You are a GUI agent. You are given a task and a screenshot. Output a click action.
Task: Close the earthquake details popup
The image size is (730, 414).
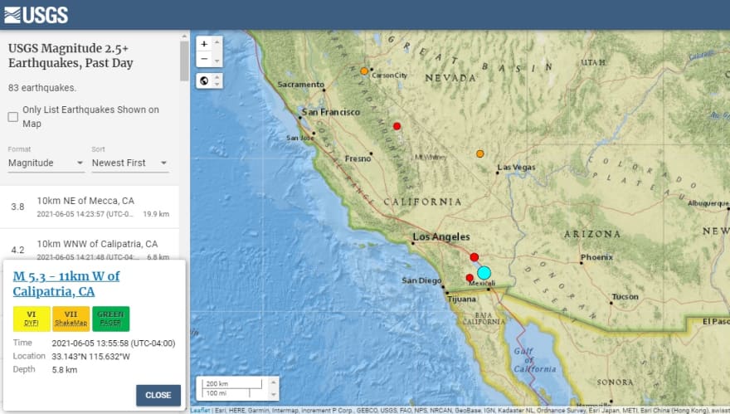tap(158, 395)
